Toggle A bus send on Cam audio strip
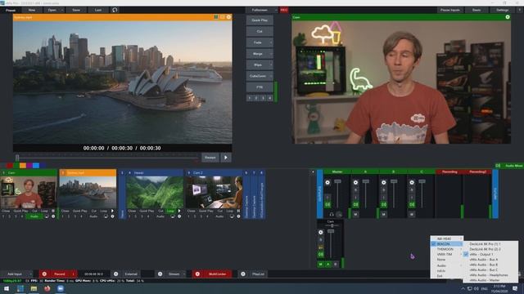The width and height of the screenshot is (524, 294). pyautogui.click(x=328, y=264)
